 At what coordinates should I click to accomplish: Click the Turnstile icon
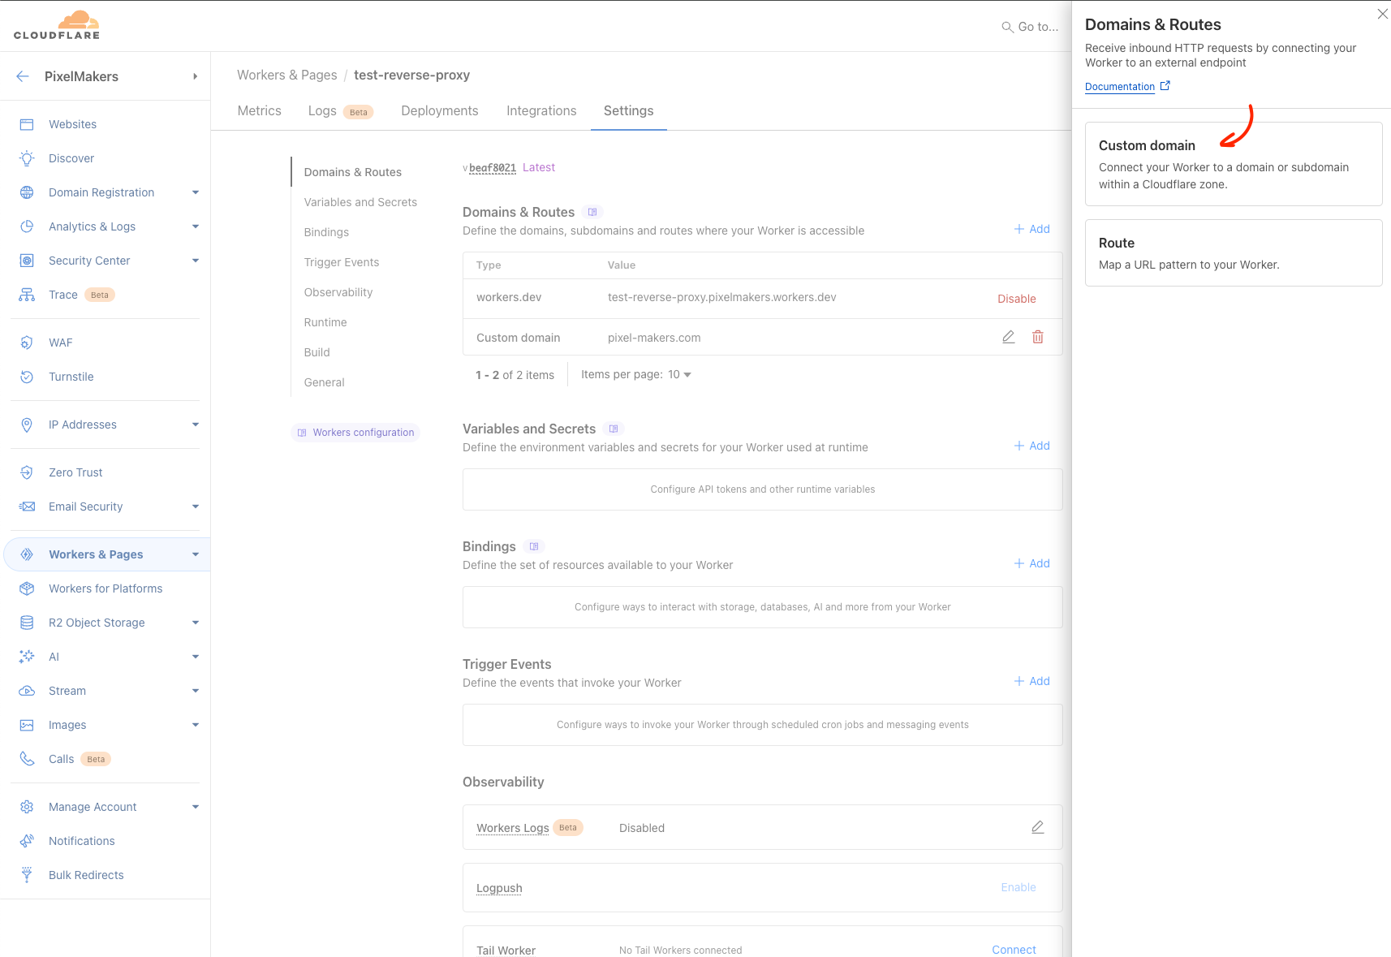(x=27, y=377)
